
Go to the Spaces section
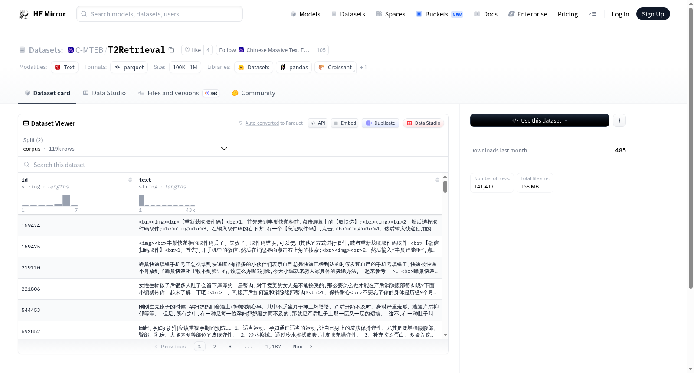pos(390,14)
